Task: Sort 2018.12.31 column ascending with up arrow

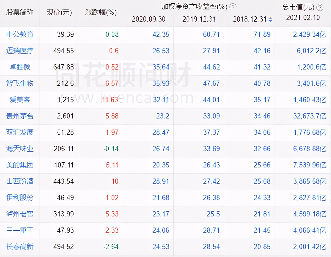Action: pyautogui.click(x=271, y=18)
